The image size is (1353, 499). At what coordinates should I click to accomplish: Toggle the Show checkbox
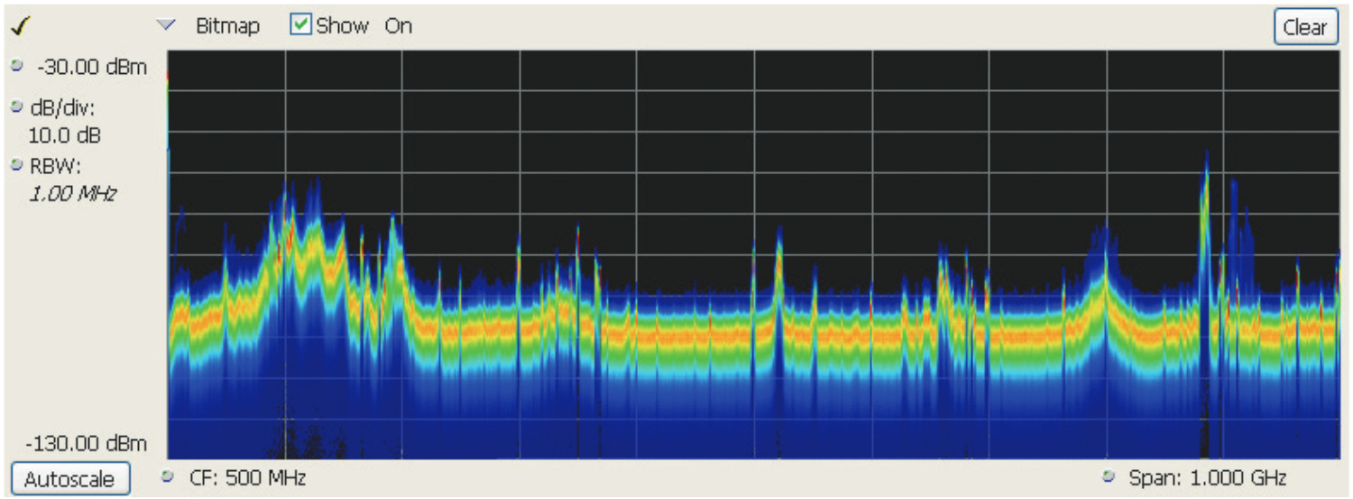tap(300, 25)
